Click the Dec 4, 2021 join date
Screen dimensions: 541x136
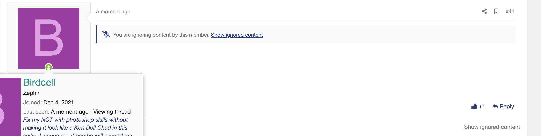[x=59, y=102]
